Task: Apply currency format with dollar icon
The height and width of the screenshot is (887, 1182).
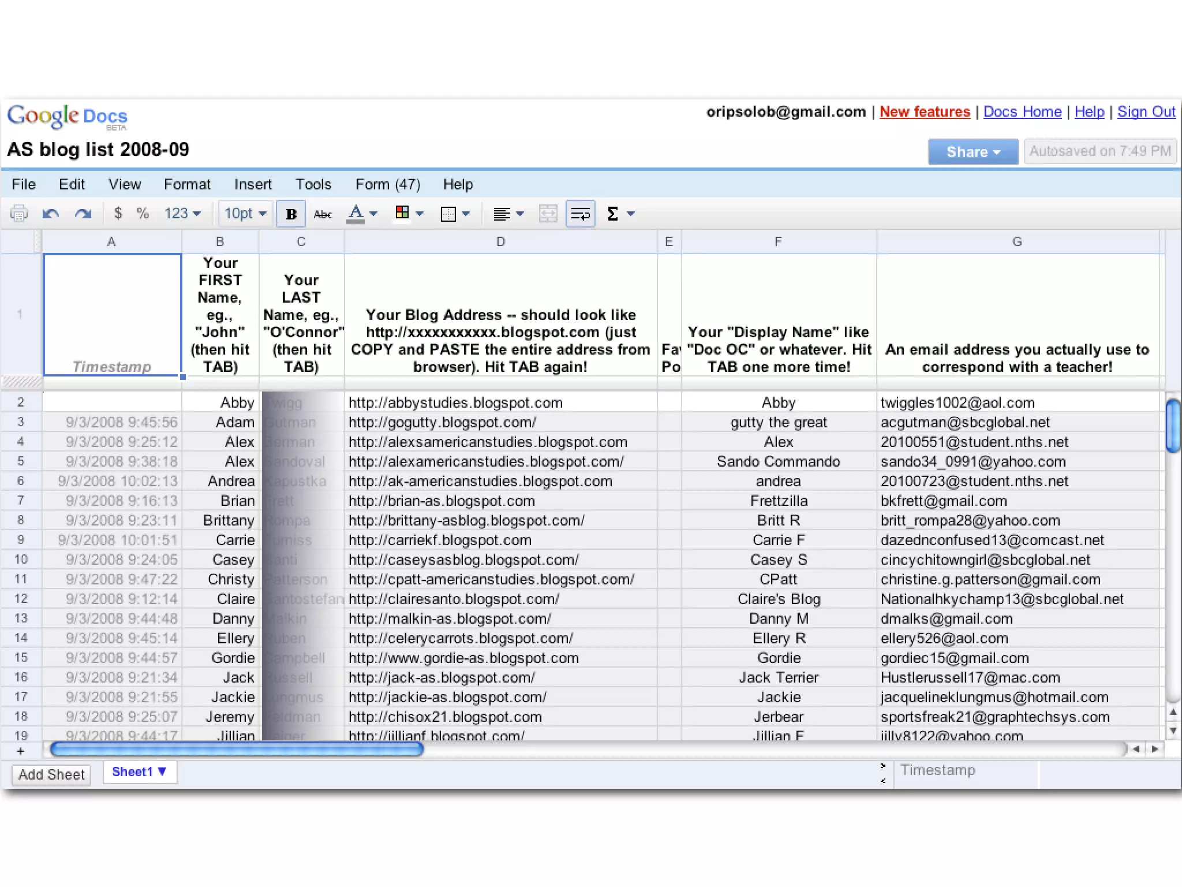Action: click(x=118, y=213)
